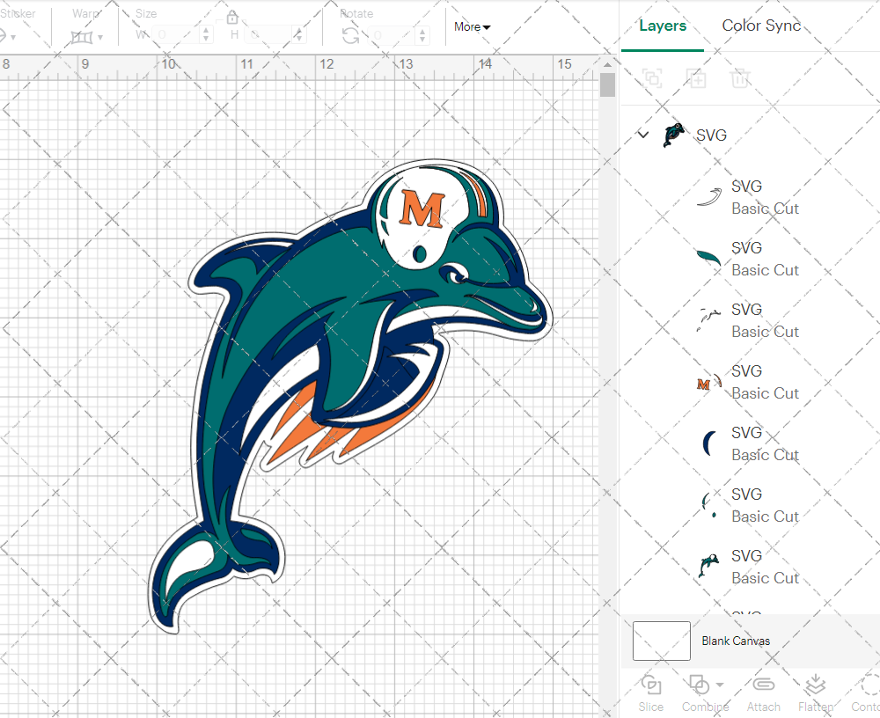Open the Color Sync tab
This screenshot has width=880, height=718.
(761, 26)
